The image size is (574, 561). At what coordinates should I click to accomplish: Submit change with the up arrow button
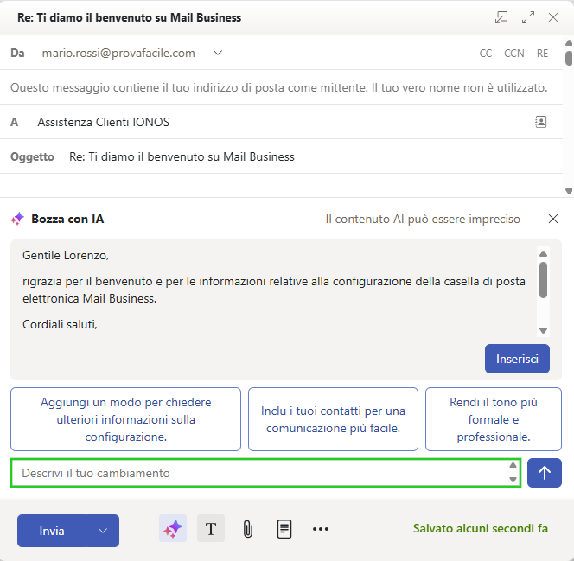(545, 473)
